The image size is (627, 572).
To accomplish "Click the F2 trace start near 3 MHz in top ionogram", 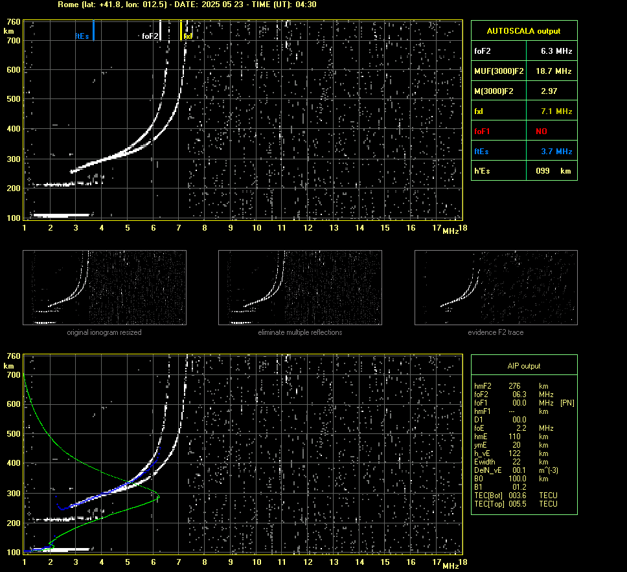I will [73, 172].
